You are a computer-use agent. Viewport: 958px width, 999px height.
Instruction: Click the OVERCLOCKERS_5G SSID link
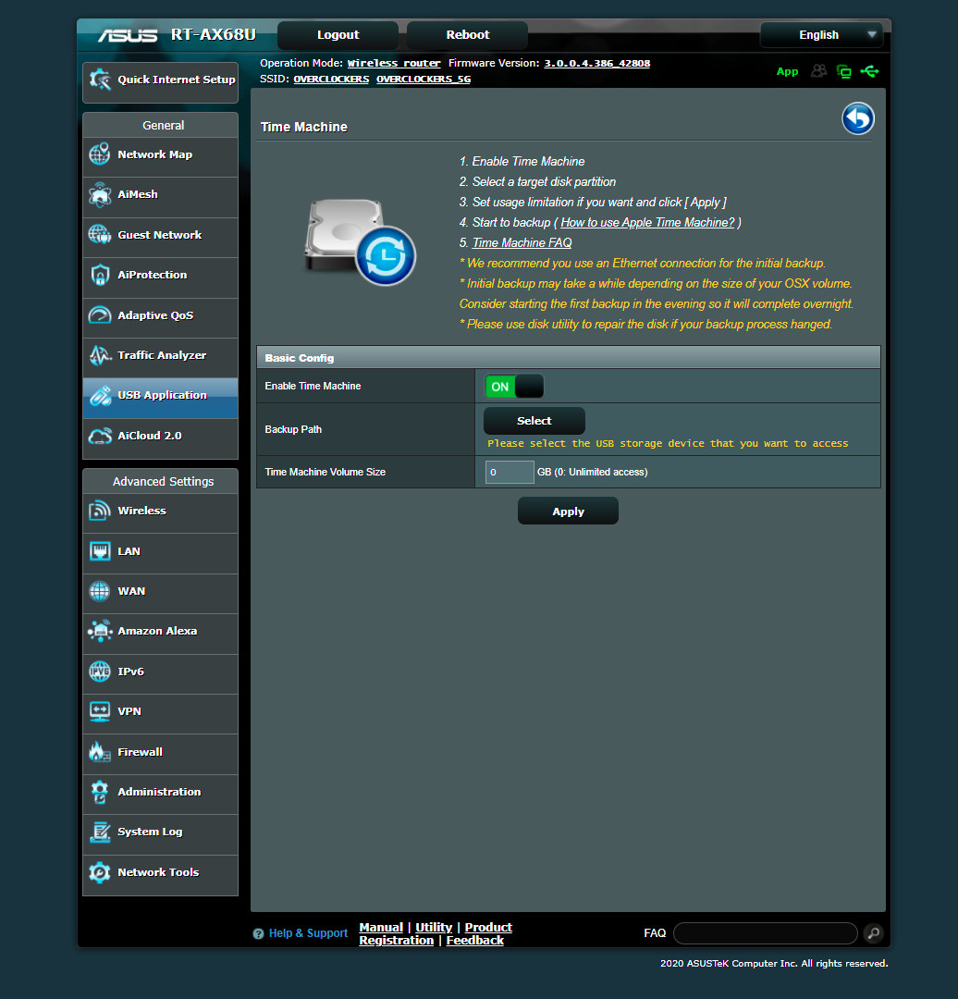point(424,79)
